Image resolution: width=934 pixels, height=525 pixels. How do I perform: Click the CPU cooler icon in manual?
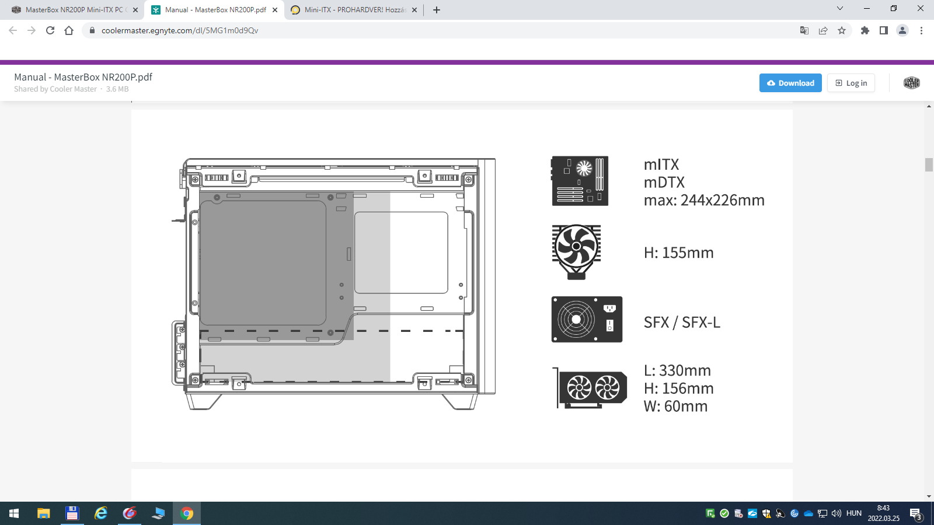576,252
